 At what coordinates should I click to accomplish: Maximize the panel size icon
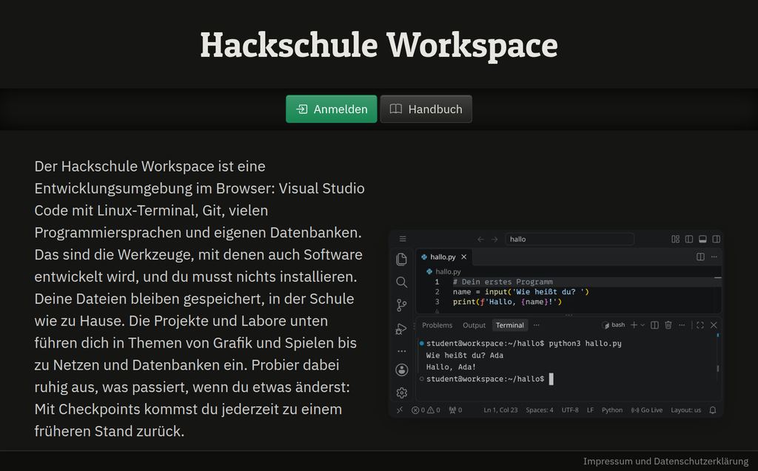coord(700,325)
